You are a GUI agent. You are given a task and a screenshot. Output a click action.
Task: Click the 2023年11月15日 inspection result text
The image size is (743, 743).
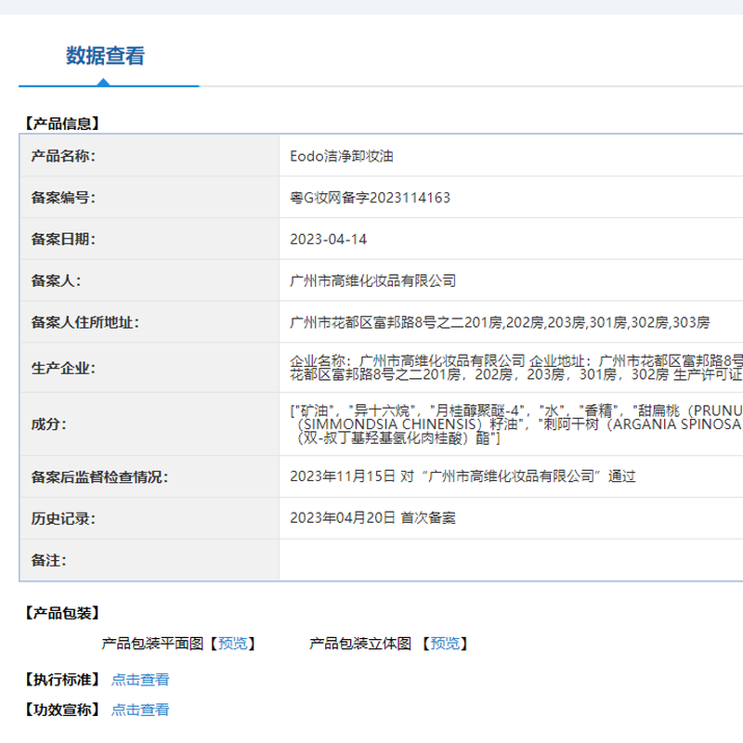(463, 476)
